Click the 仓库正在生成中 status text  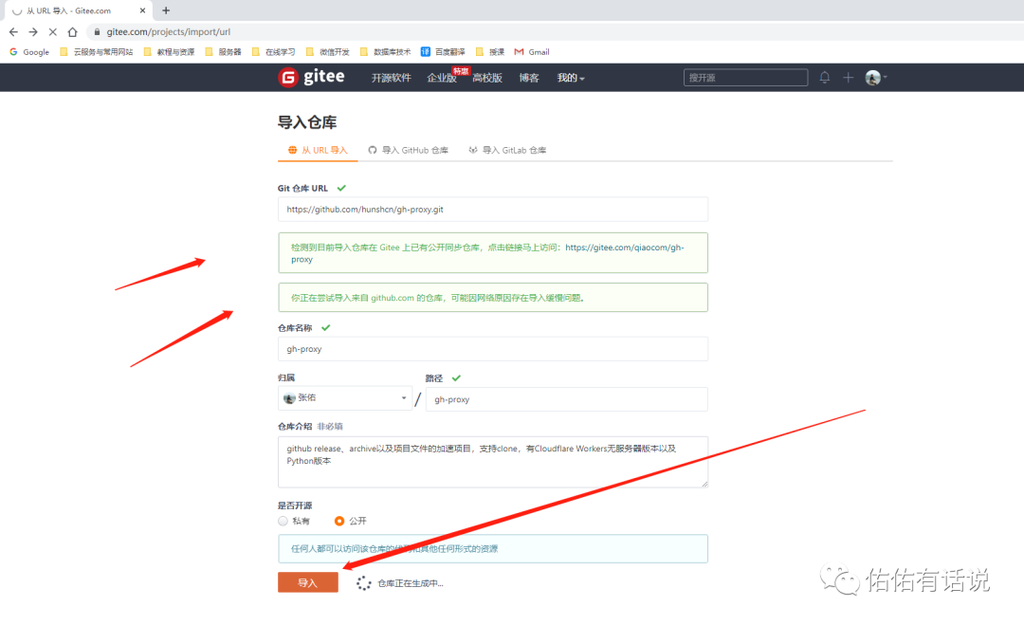411,583
